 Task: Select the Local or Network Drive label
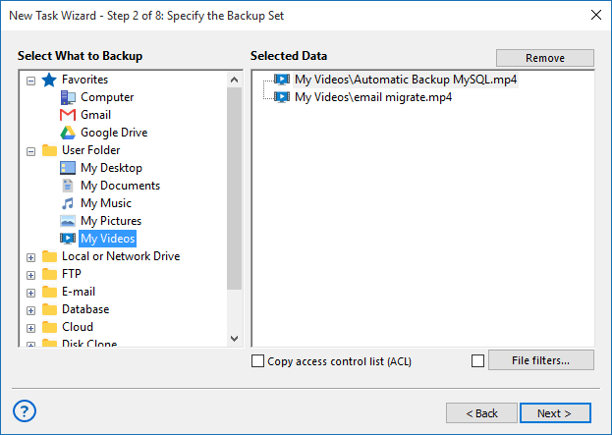121,256
